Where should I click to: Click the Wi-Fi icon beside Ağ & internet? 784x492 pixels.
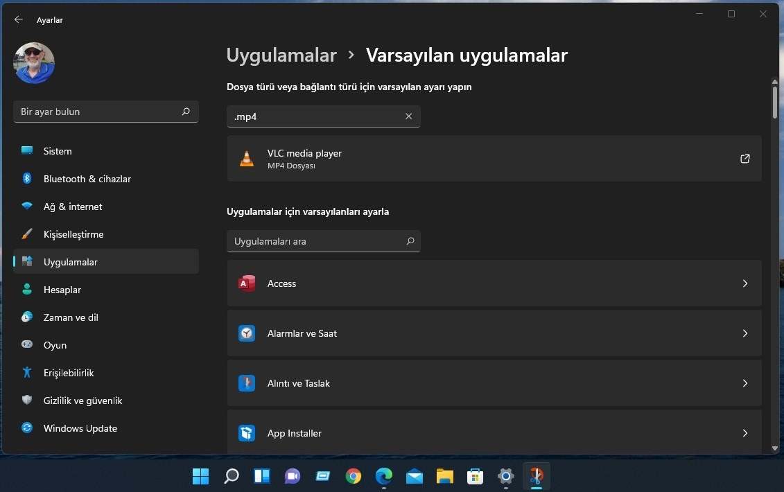[x=27, y=206]
